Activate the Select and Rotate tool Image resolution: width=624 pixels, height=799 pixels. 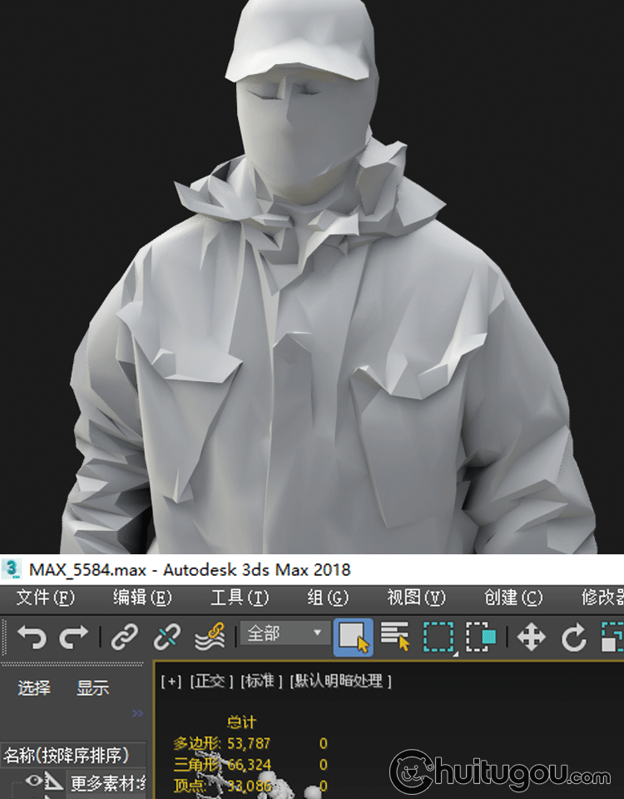pos(574,638)
